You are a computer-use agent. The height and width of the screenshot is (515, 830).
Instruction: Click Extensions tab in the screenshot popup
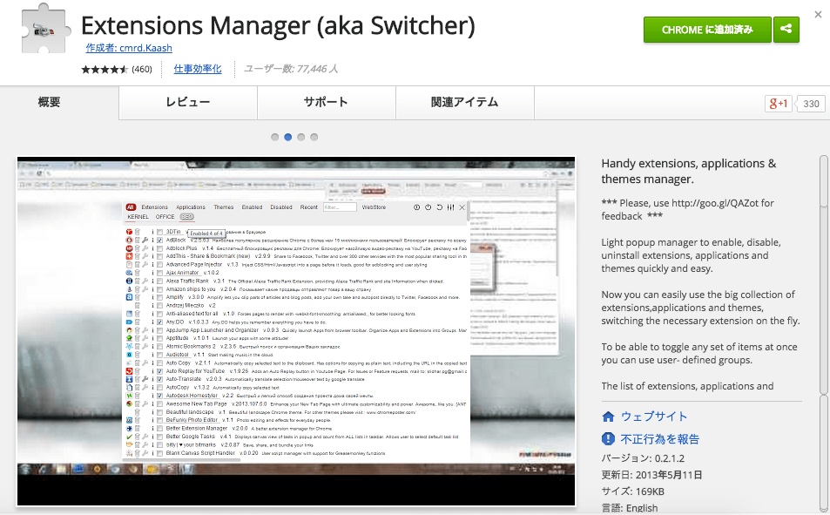click(x=154, y=207)
